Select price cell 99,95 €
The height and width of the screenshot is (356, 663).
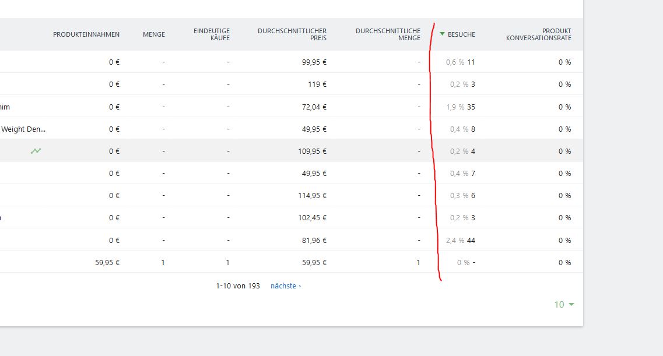coord(314,62)
